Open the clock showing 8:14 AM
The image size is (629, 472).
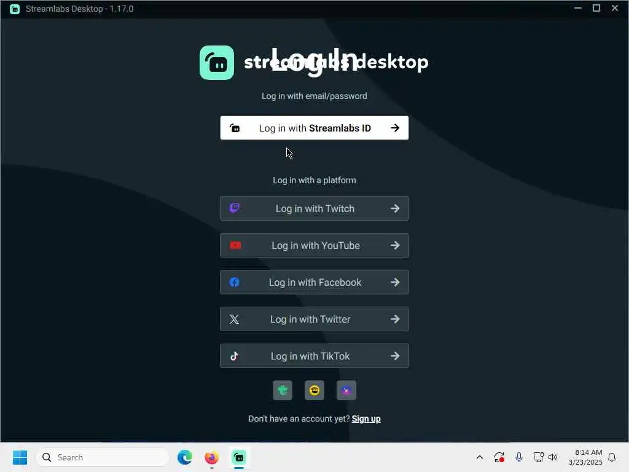click(585, 457)
